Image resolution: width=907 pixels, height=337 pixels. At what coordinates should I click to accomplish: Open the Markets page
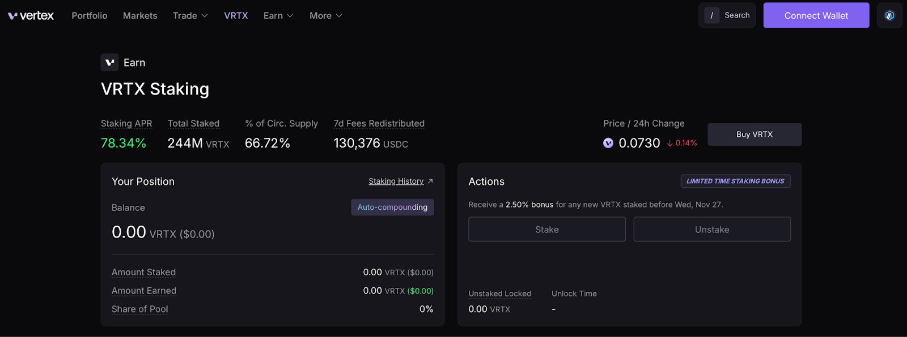coord(140,16)
